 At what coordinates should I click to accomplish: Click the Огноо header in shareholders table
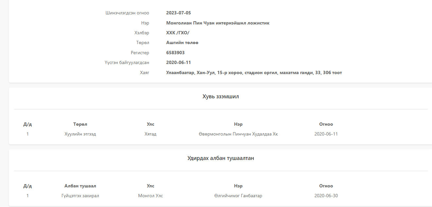tap(326, 124)
